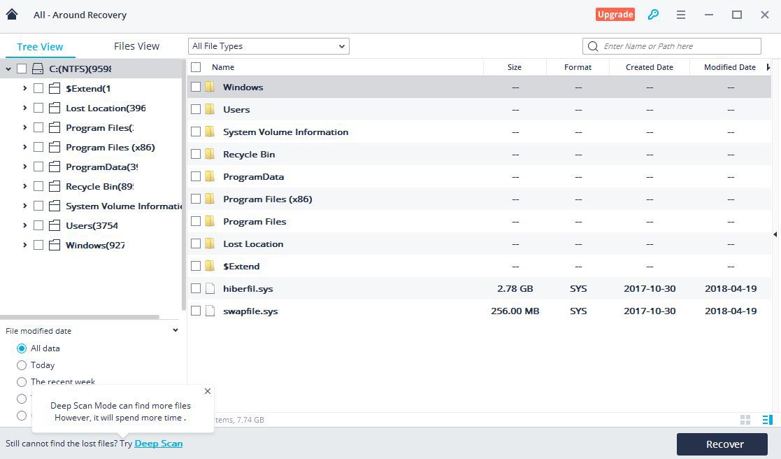Tick the Users folder checkbox in list
This screenshot has width=781, height=459.
(x=196, y=109)
